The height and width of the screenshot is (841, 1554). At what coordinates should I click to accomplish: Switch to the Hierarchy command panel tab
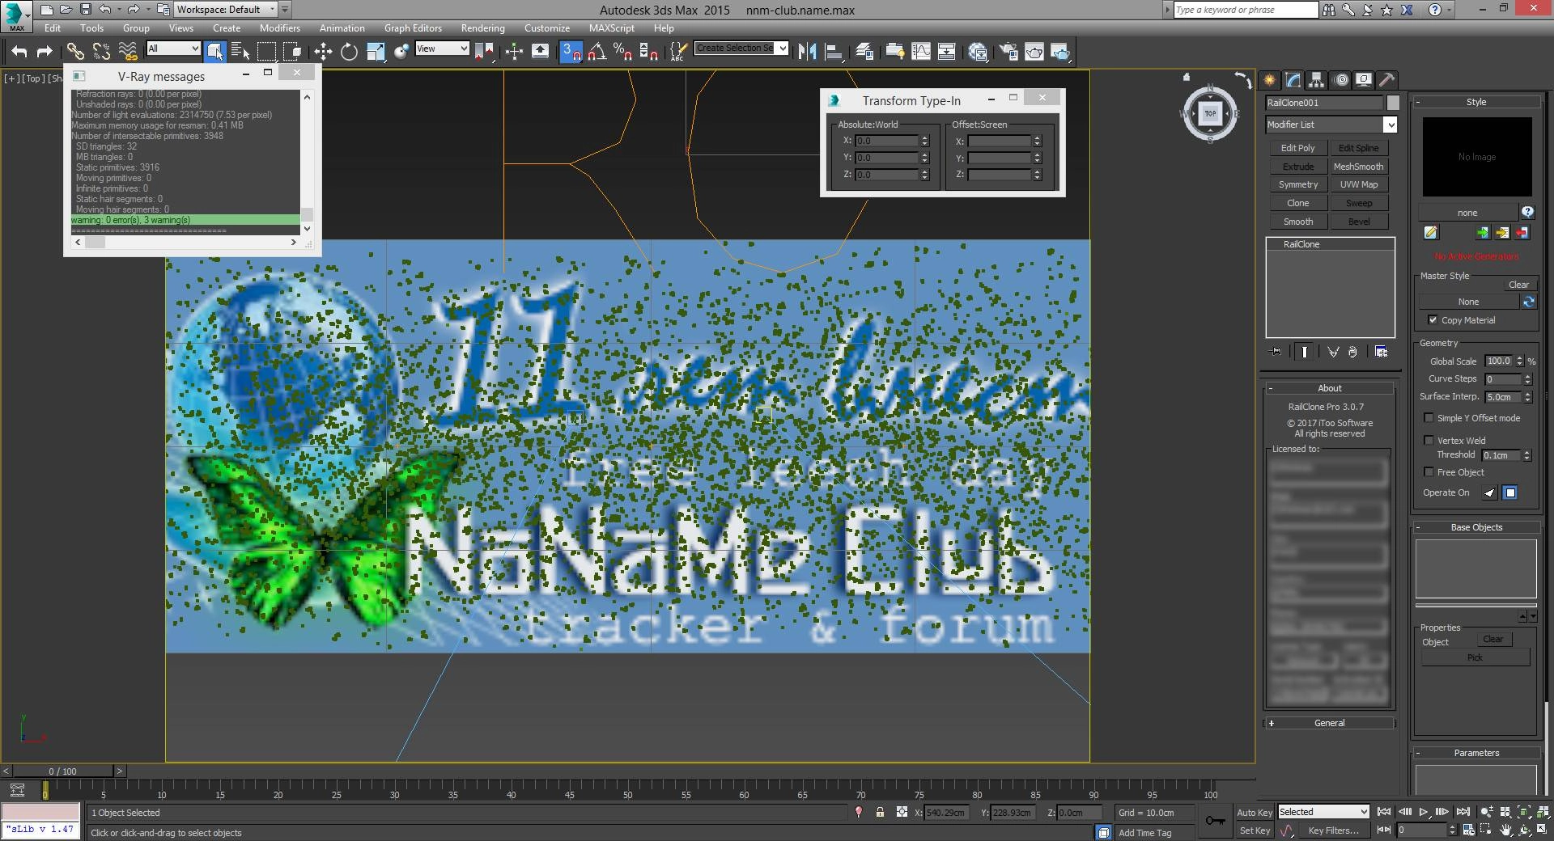1316,80
